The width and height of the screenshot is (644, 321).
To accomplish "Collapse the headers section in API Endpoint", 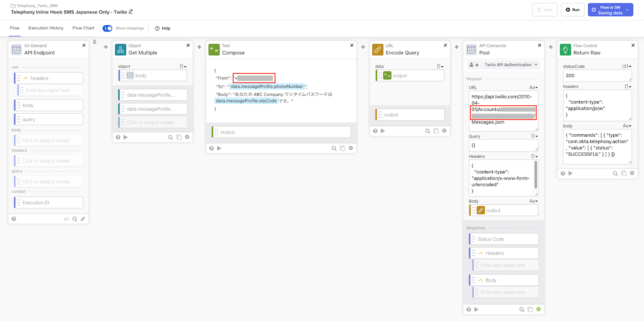I will click(x=26, y=78).
